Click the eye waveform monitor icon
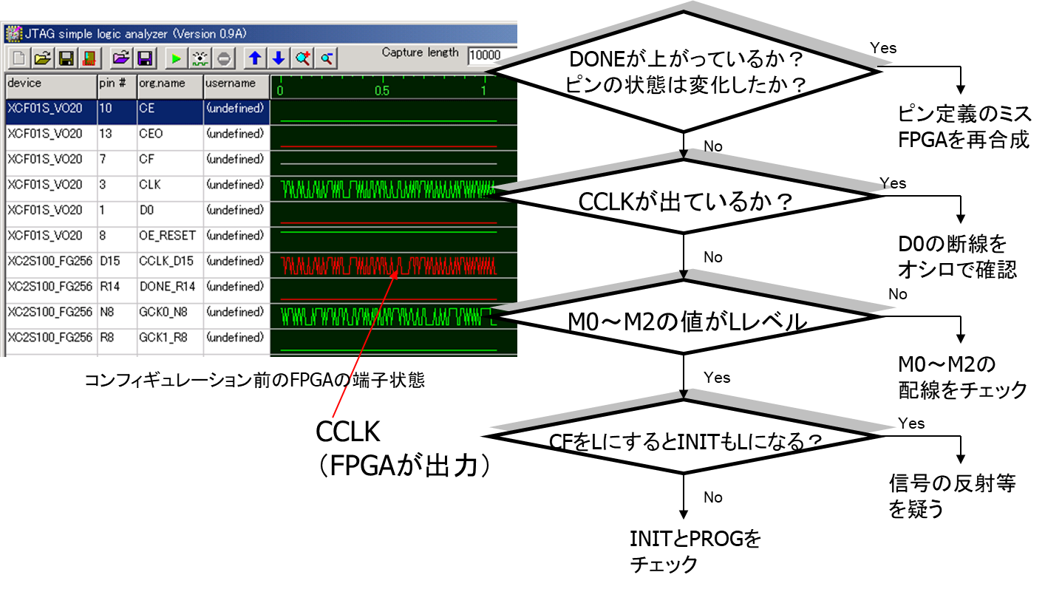 (200, 58)
